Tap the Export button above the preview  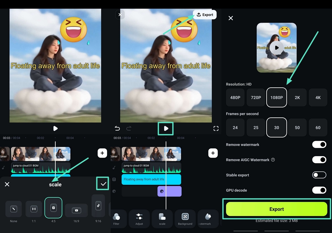(x=205, y=15)
